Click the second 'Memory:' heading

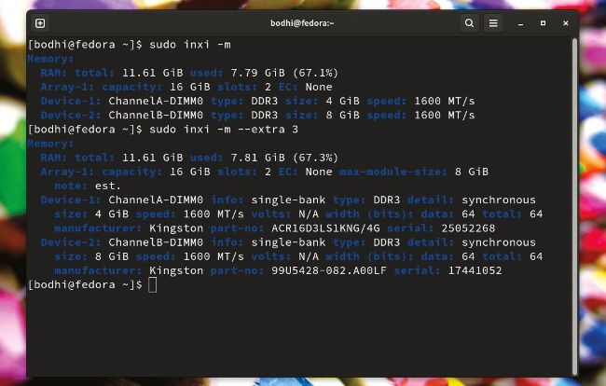[x=50, y=144]
